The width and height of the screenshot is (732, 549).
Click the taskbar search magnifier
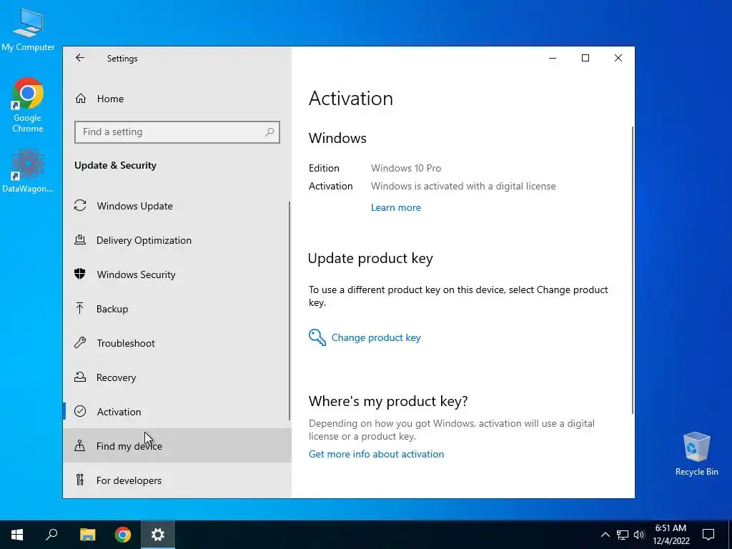pyautogui.click(x=51, y=535)
